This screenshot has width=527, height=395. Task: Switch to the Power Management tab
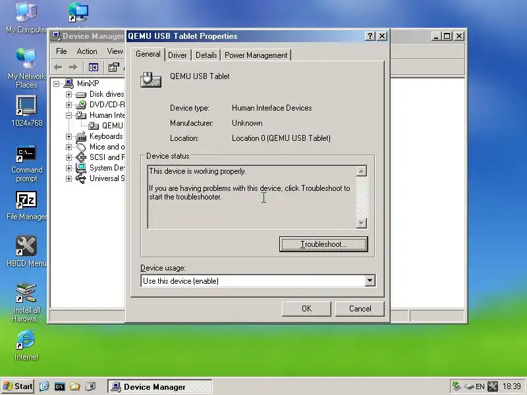(x=256, y=55)
